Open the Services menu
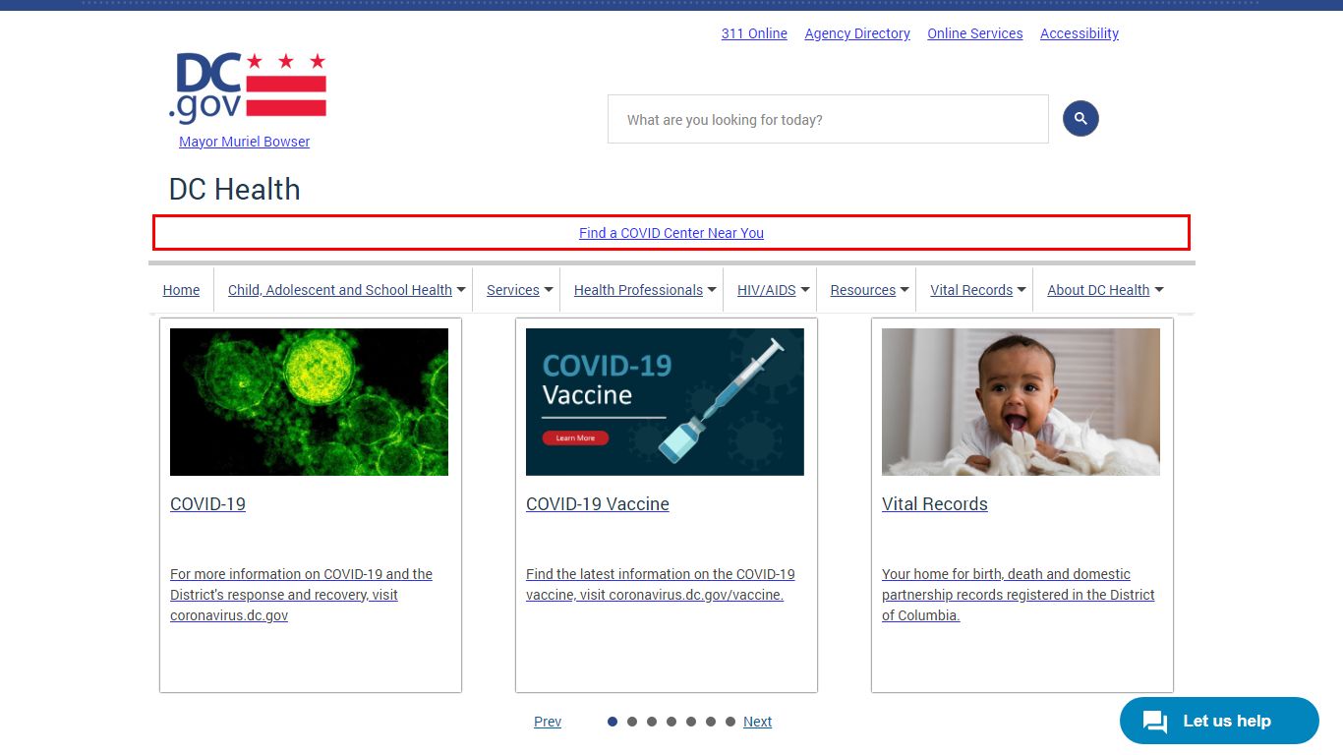 [x=513, y=290]
